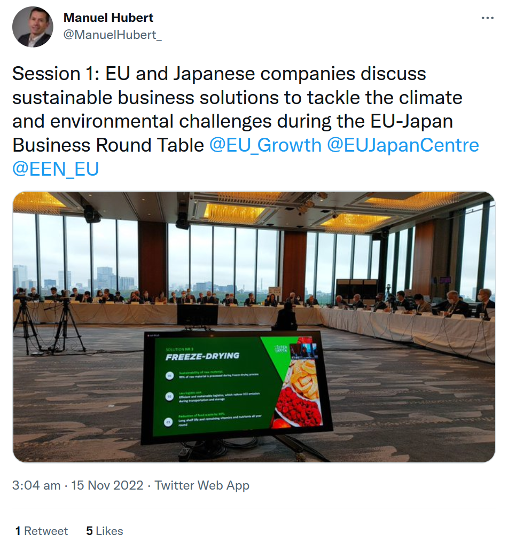Click the @ManuelHubert_ handle

(x=113, y=35)
